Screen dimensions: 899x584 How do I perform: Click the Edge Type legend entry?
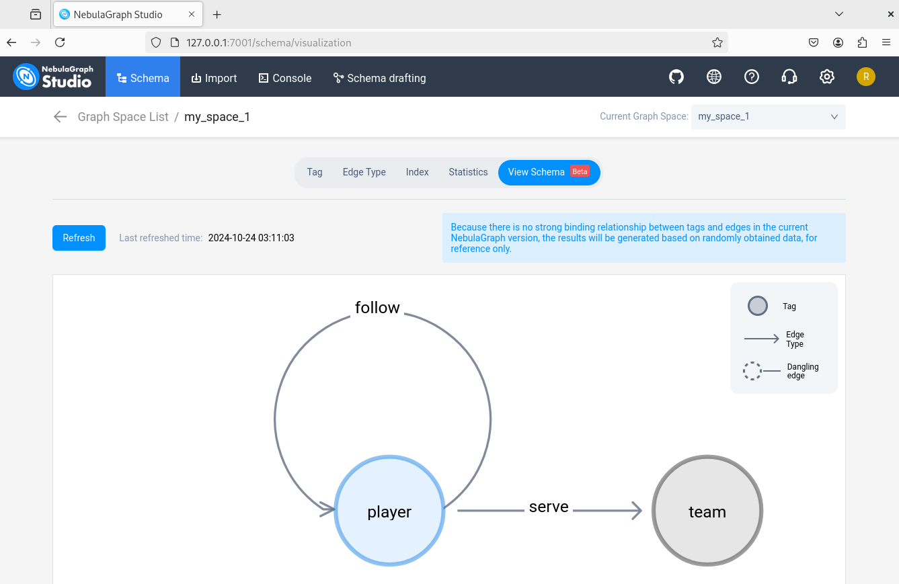[774, 339]
